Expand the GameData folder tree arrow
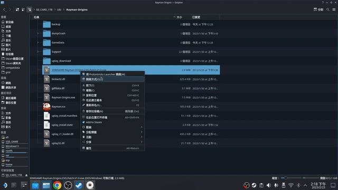 point(38,43)
